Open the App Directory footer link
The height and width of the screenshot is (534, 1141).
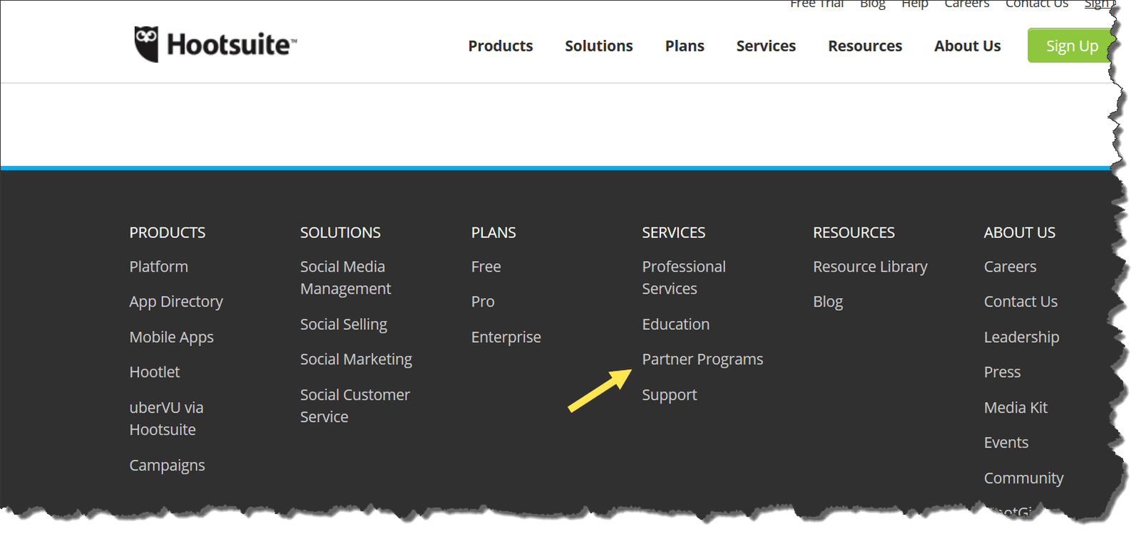click(175, 302)
